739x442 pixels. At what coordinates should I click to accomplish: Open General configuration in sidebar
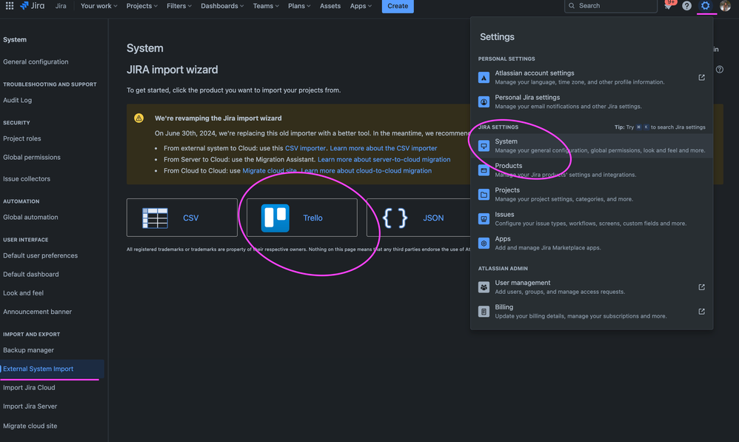pyautogui.click(x=36, y=61)
